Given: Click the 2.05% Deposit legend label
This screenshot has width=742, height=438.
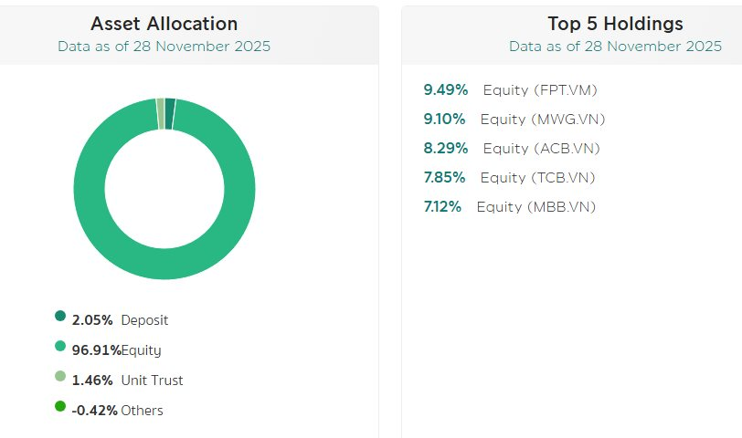Looking at the screenshot, I should pyautogui.click(x=121, y=320).
